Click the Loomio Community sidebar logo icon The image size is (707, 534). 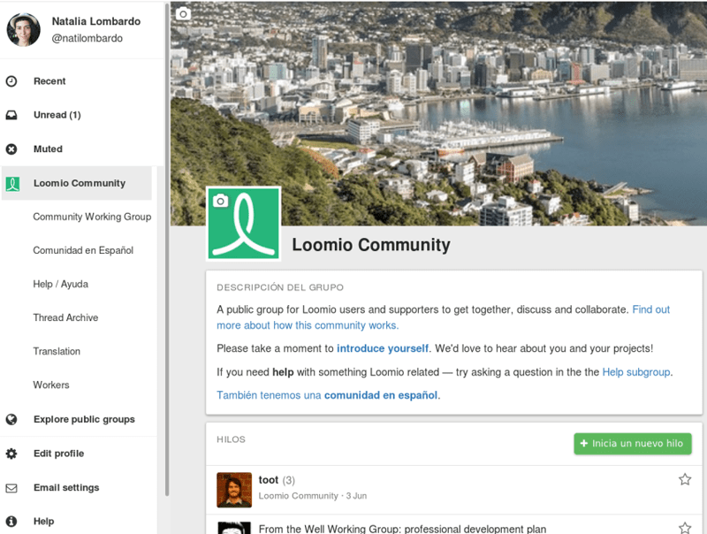coord(12,184)
